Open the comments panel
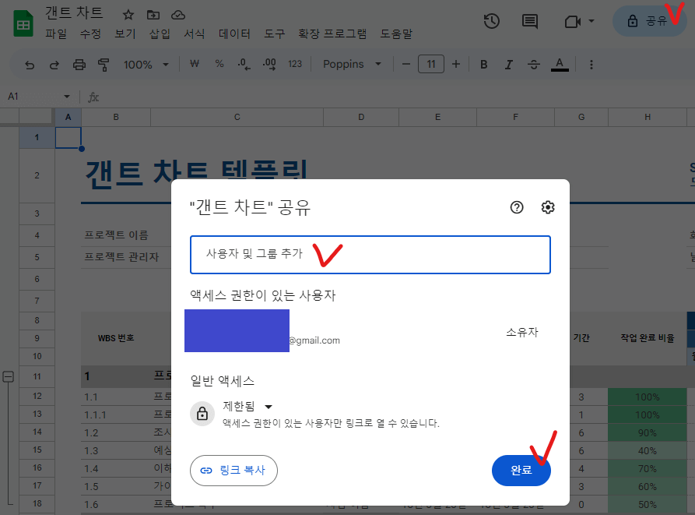 point(530,21)
